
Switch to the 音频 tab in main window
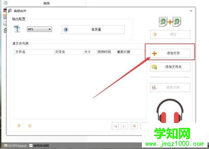[47, 3]
